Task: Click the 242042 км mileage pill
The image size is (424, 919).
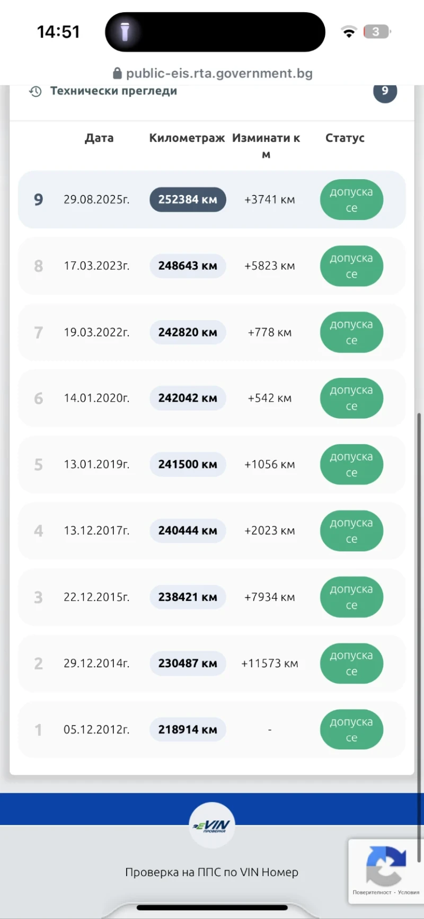Action: pyautogui.click(x=188, y=398)
